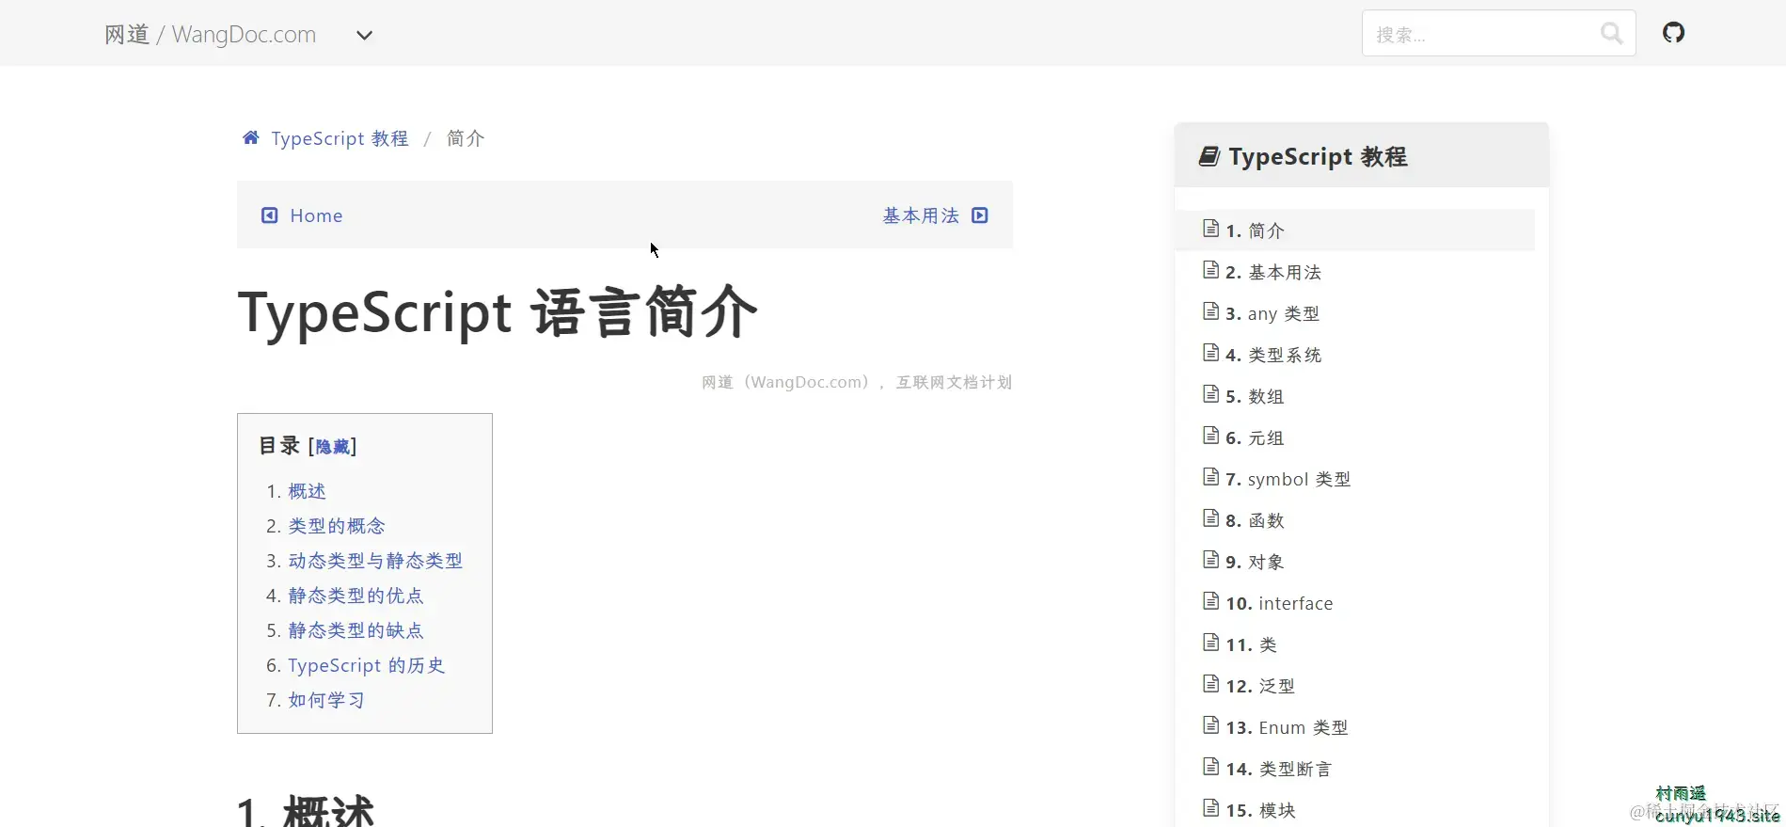This screenshot has height=827, width=1786.
Task: Click the previous-page arrow icon beside Home
Action: point(269,215)
